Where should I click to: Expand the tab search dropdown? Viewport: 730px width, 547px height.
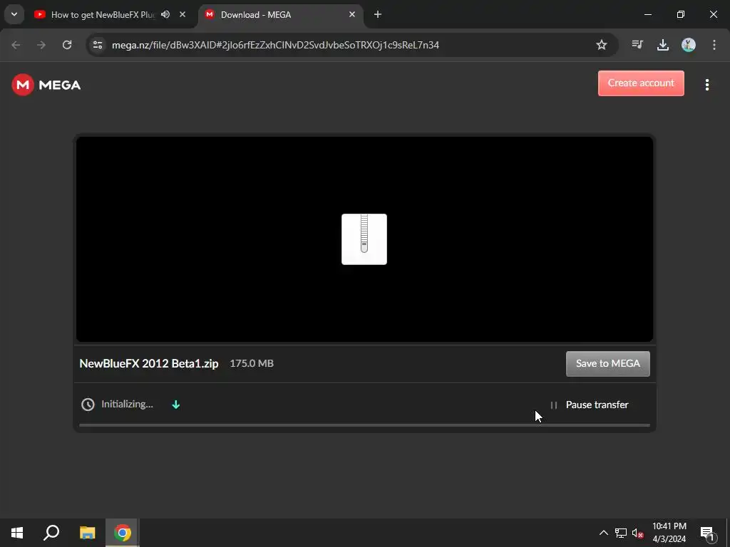click(14, 14)
